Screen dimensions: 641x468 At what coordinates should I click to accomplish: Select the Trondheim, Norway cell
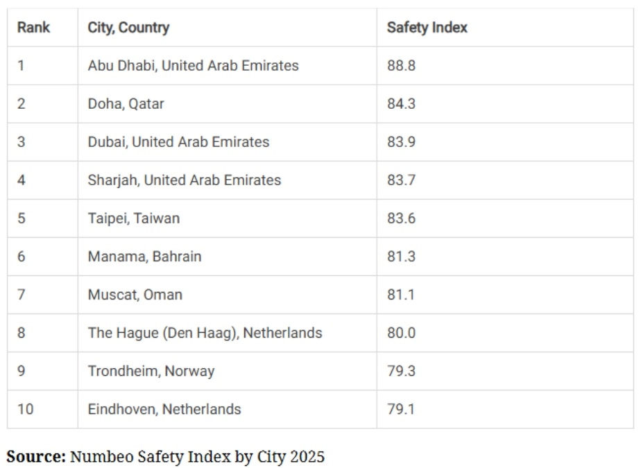(228, 371)
